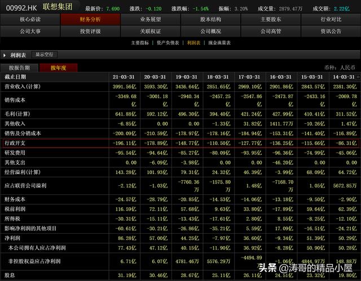Click the 15-03-31 column header
This screenshot has width=361, height=281.
click(x=312, y=77)
